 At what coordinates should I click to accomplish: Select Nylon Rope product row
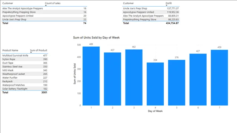click(x=25, y=59)
